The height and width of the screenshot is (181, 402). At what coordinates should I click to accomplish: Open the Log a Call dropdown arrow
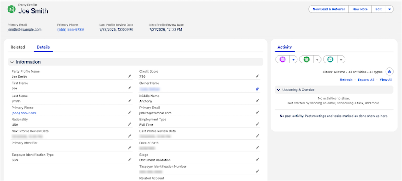[x=341, y=59]
